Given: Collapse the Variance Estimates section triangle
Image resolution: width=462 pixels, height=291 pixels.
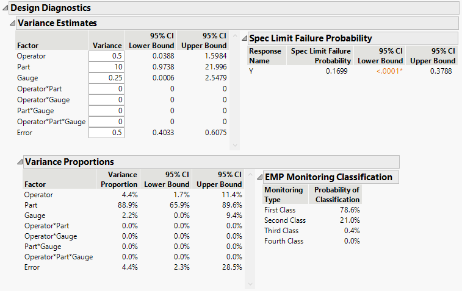Looking at the screenshot, I should tap(13, 23).
